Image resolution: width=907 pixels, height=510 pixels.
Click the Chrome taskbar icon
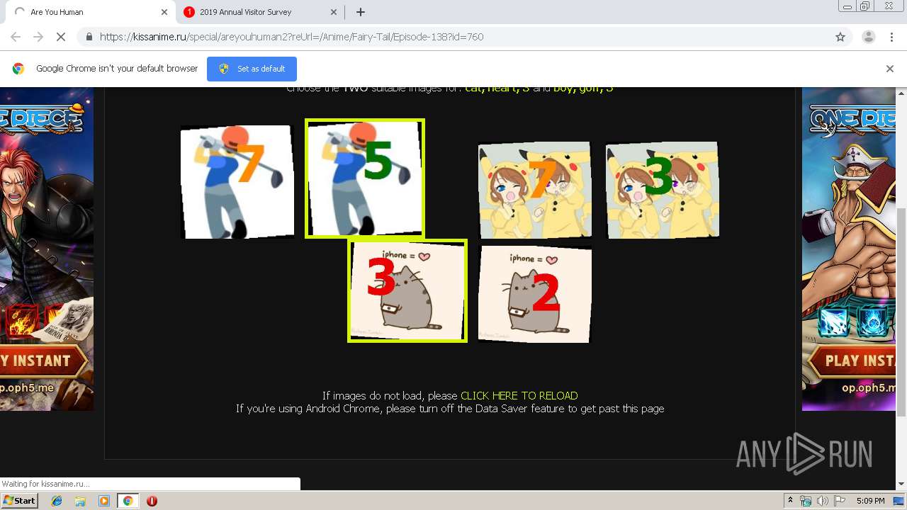(x=128, y=501)
